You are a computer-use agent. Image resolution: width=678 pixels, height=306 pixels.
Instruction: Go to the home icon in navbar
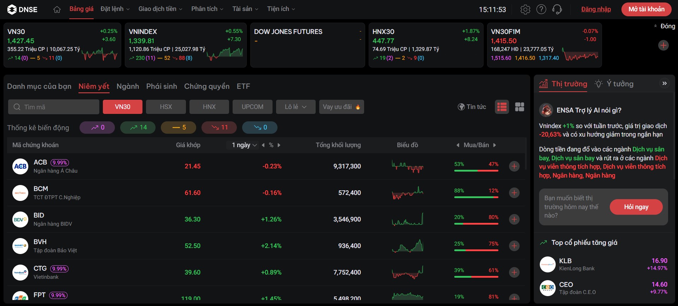coord(57,10)
